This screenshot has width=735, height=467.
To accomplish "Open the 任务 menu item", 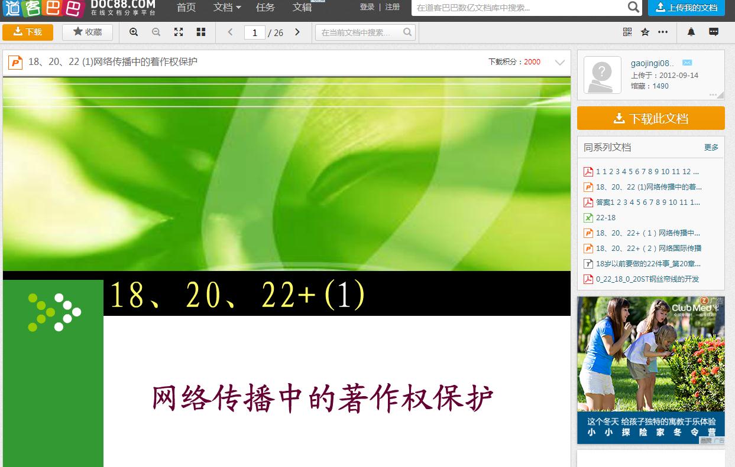I will [265, 8].
